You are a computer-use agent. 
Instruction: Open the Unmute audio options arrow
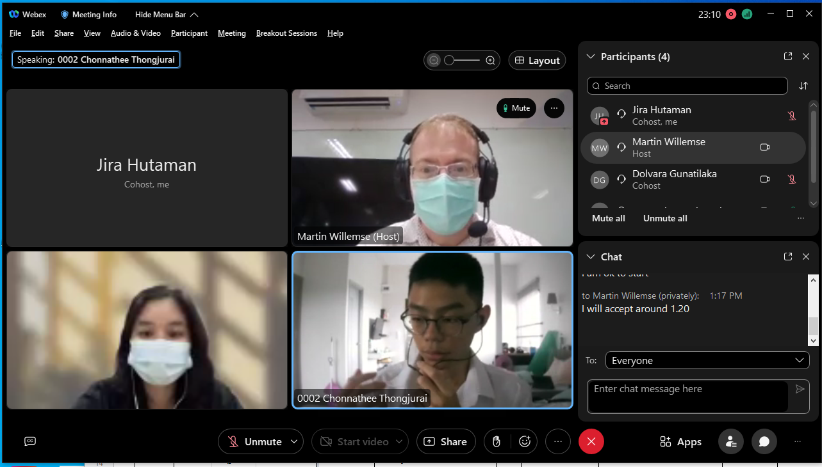click(x=294, y=441)
